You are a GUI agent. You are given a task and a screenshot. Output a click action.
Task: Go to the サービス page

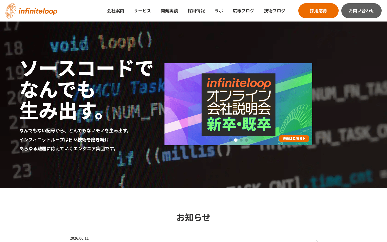[142, 11]
